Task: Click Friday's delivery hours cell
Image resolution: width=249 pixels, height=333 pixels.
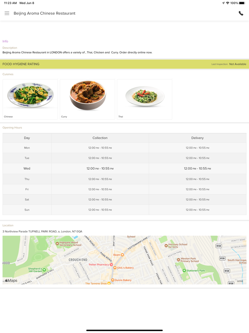Action: click(x=197, y=189)
